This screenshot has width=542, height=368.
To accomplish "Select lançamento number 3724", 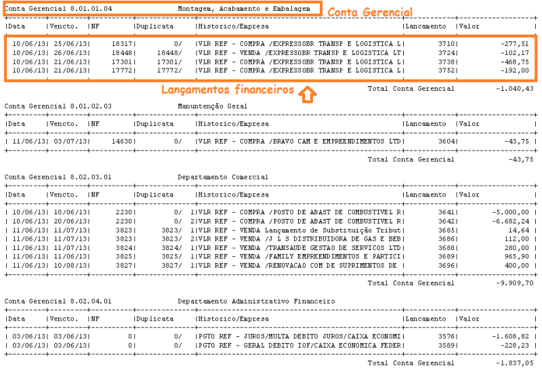I will point(446,53).
